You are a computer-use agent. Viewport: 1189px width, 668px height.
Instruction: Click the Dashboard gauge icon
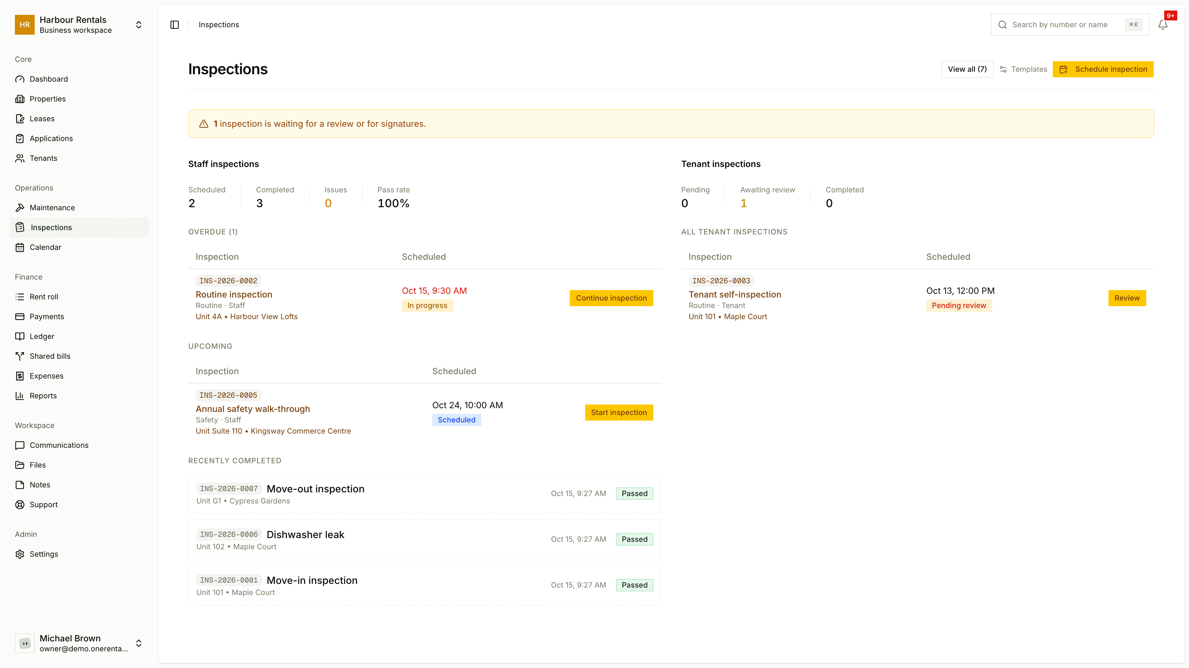20,79
